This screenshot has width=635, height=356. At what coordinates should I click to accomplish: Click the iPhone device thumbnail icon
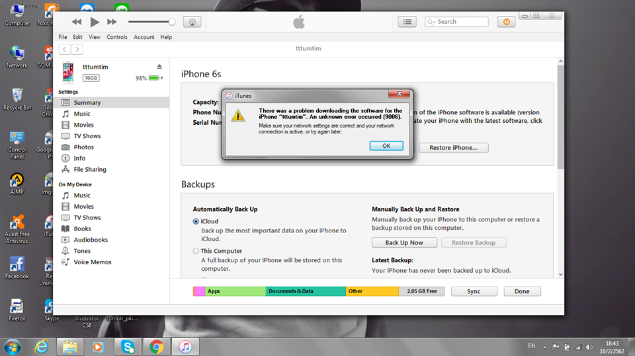pyautogui.click(x=68, y=72)
